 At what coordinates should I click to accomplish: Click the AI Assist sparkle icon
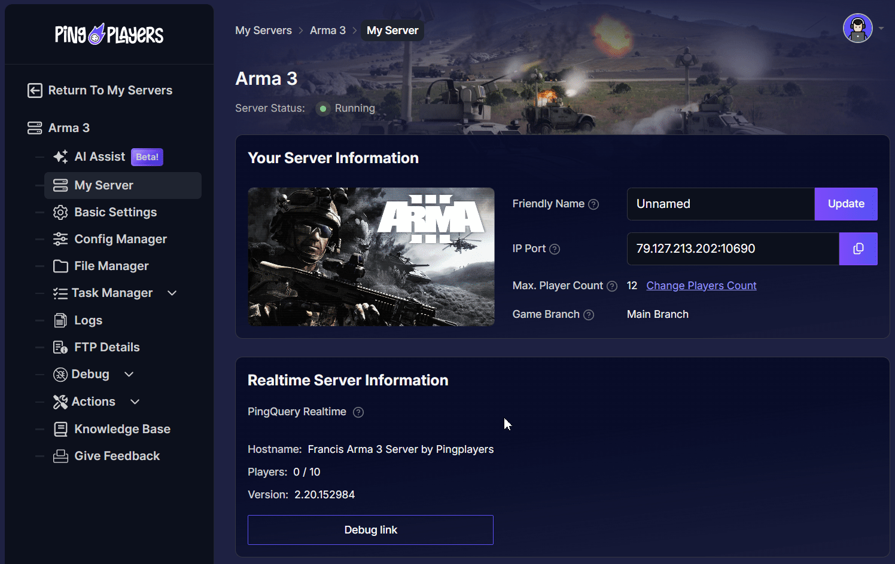click(x=60, y=157)
